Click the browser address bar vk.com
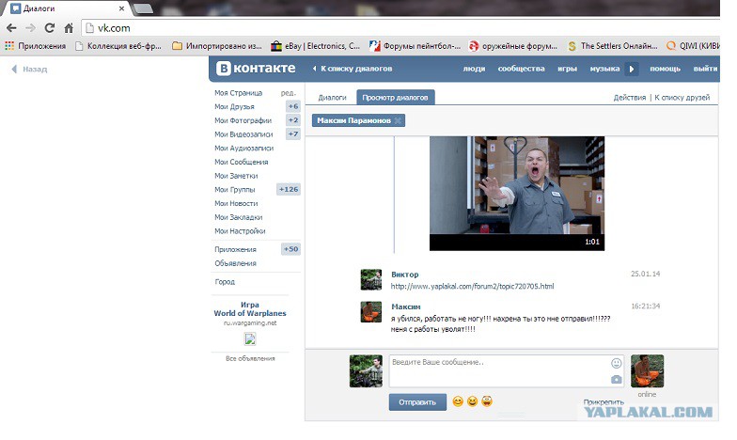This screenshot has width=737, height=440. (x=400, y=28)
